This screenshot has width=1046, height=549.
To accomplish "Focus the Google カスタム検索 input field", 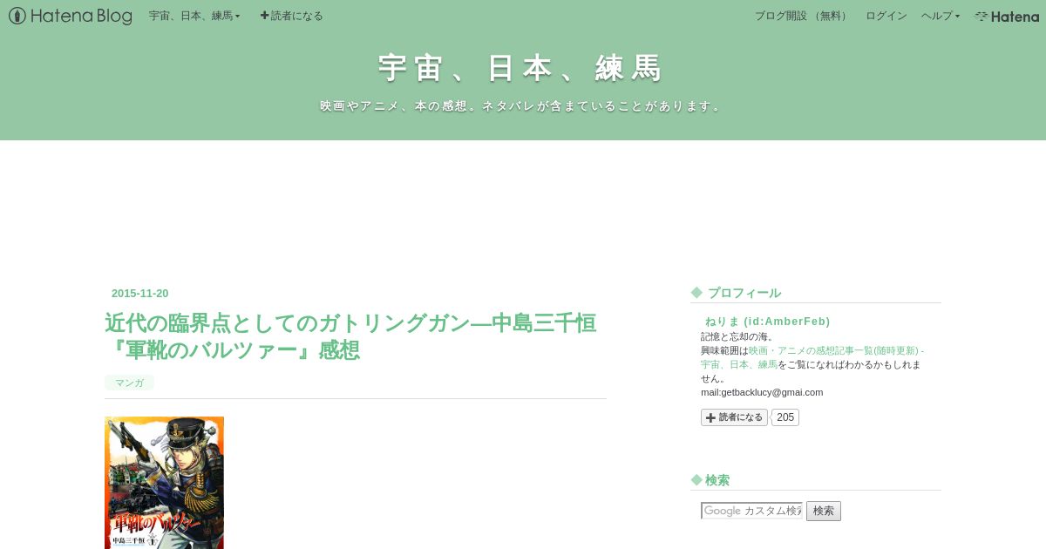I will point(751,511).
